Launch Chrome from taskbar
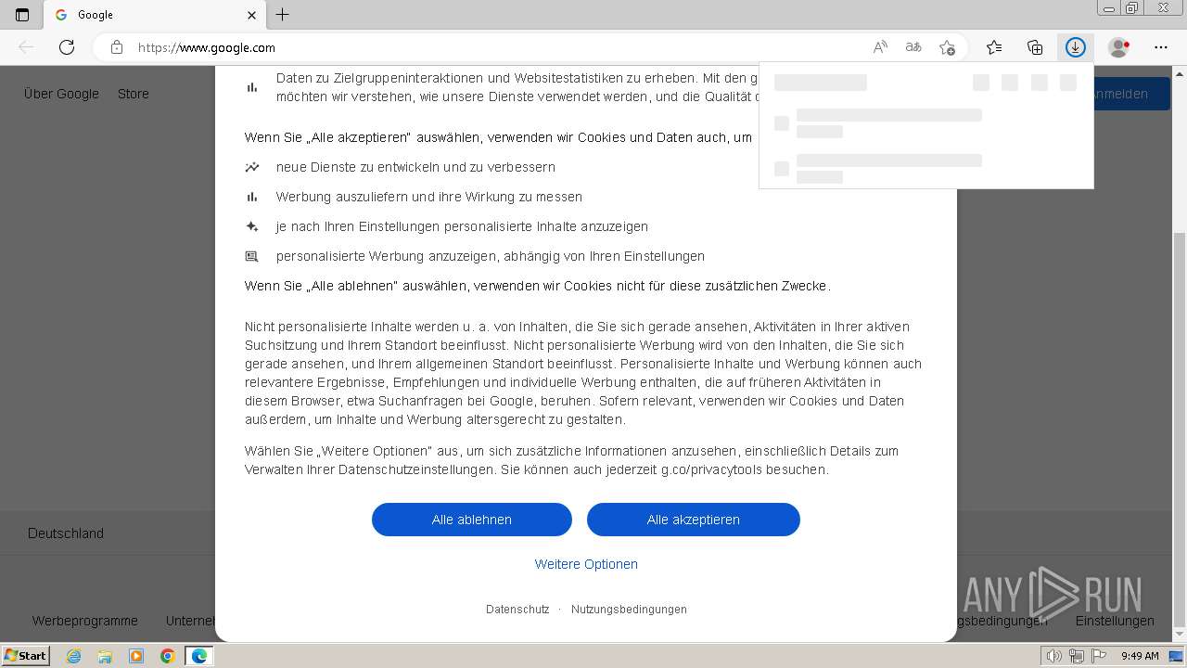1187x668 pixels. coord(168,656)
